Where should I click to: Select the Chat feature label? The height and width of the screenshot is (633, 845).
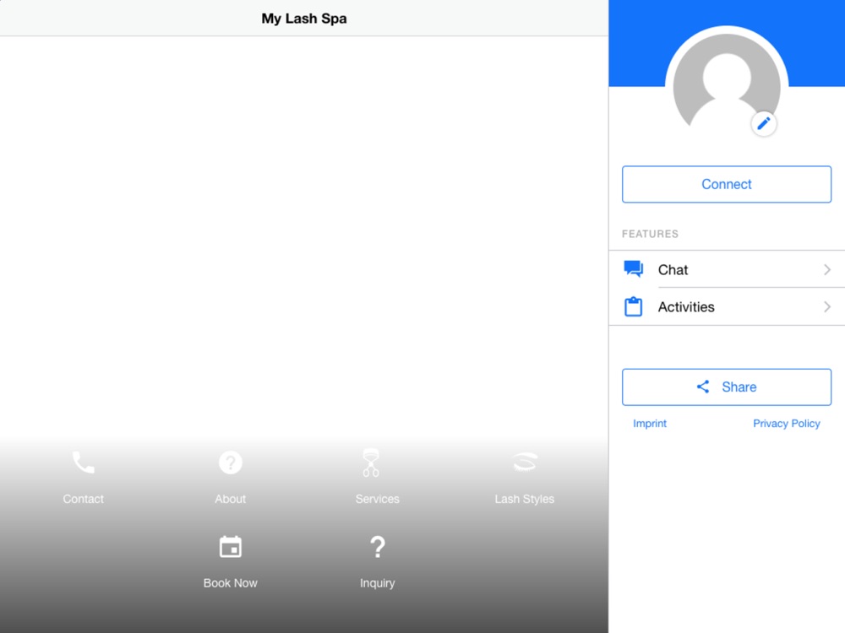point(673,270)
